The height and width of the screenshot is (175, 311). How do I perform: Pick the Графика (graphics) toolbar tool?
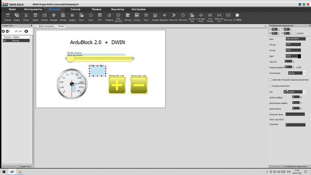[x=109, y=17]
